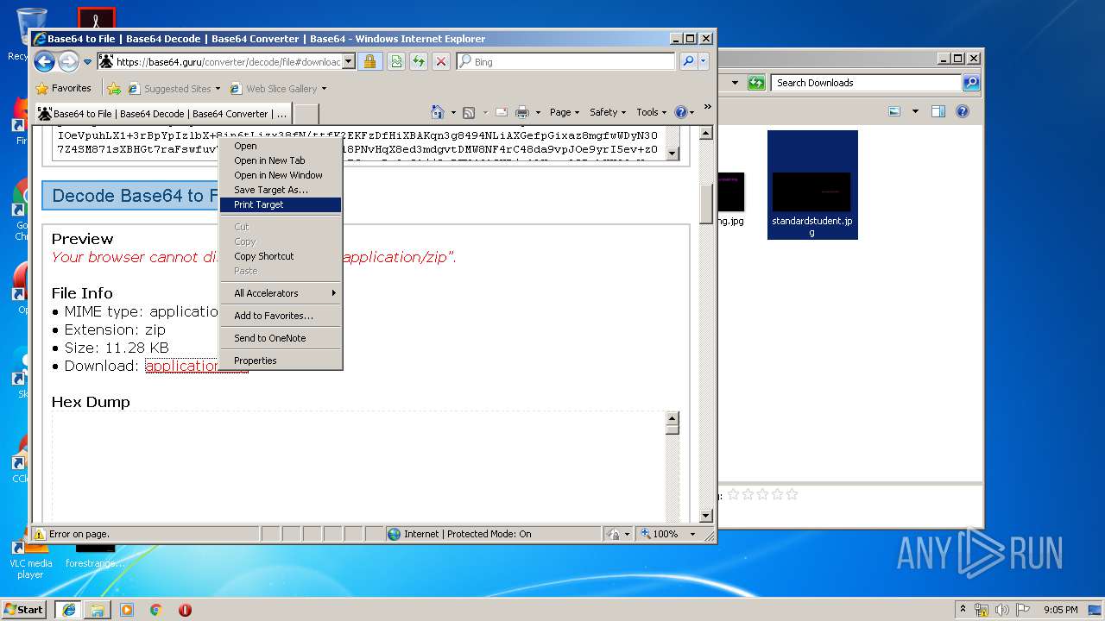Click Explorer green refresh icon

point(756,83)
